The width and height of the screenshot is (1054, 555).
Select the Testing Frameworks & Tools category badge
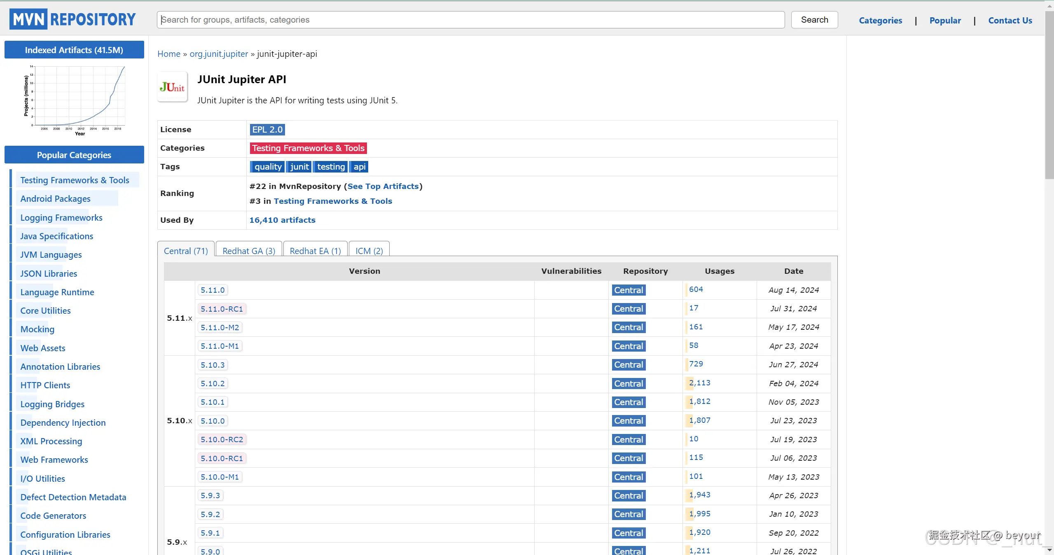click(x=308, y=148)
